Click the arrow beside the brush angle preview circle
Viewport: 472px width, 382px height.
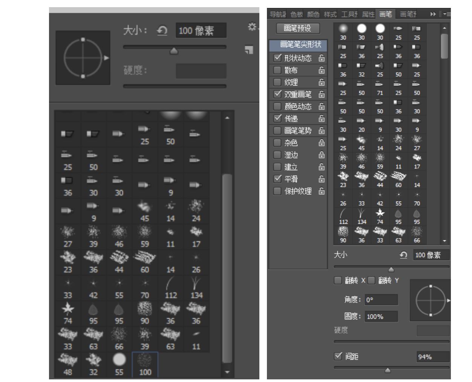click(448, 301)
